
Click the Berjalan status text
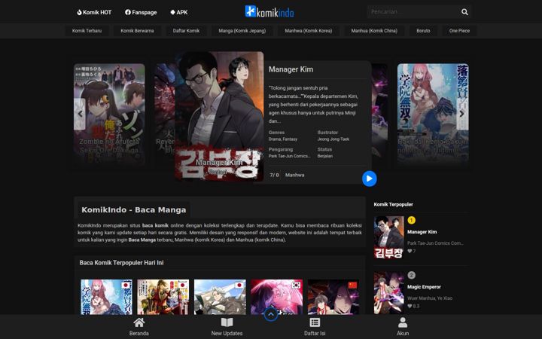click(325, 156)
